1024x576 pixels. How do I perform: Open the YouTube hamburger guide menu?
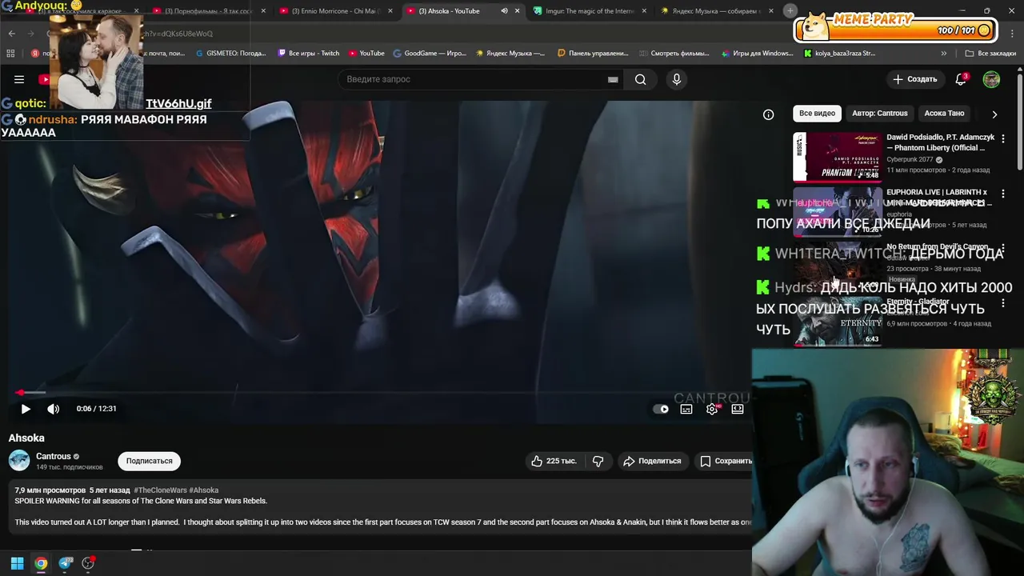click(19, 79)
